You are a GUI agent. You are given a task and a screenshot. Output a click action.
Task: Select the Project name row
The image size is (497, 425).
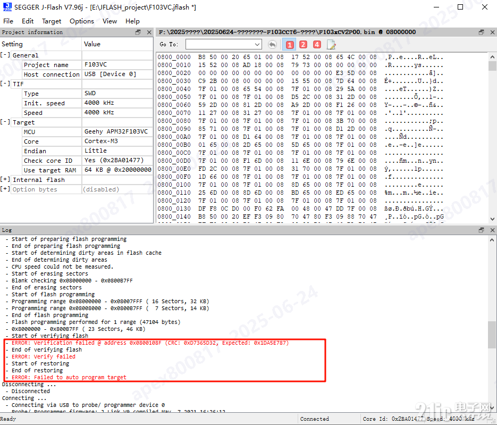tap(88, 65)
